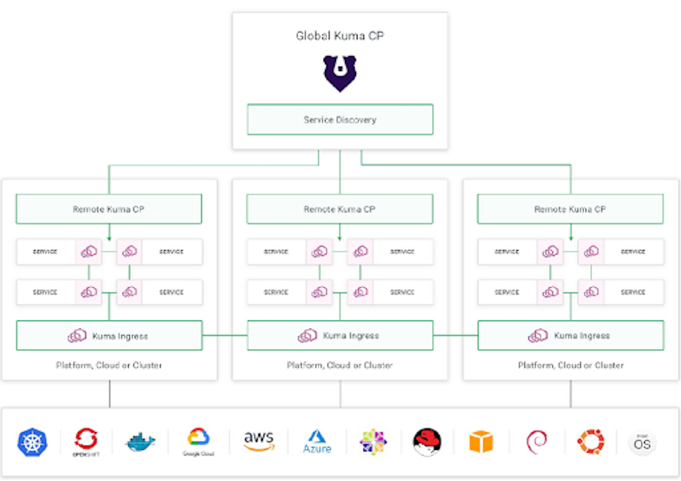Select the Kubernetes platform icon

point(32,442)
